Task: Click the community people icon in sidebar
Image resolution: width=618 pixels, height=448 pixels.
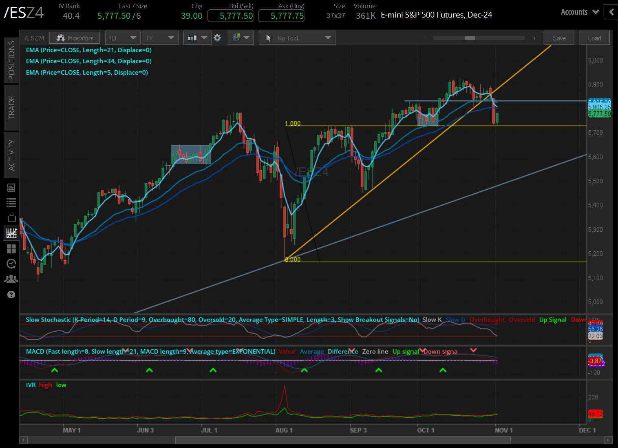Action: tap(11, 279)
